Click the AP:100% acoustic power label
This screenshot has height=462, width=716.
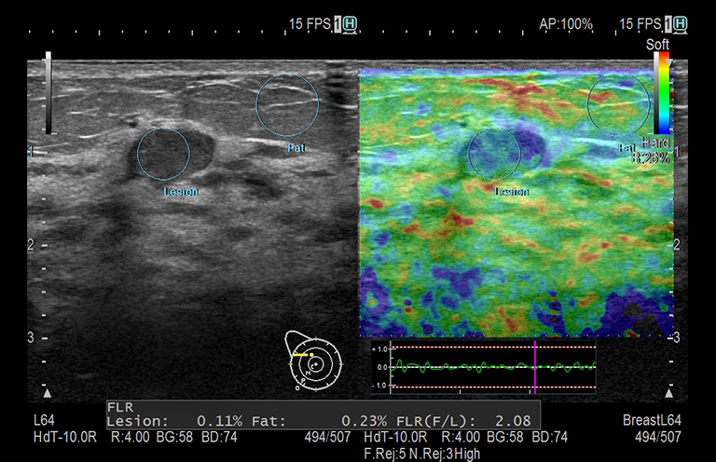coord(566,24)
